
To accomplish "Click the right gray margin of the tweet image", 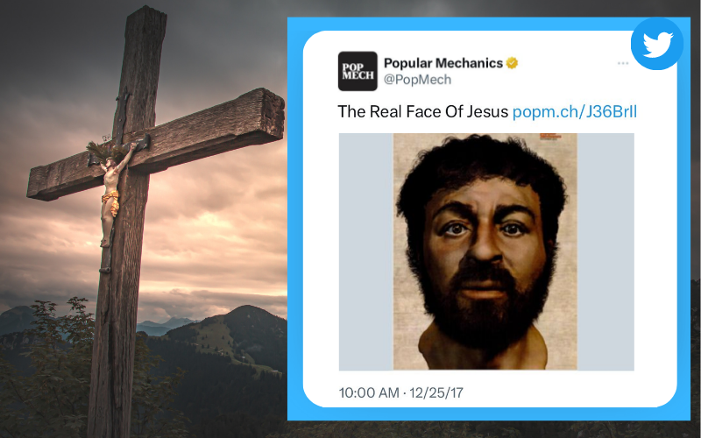I will 605,251.
